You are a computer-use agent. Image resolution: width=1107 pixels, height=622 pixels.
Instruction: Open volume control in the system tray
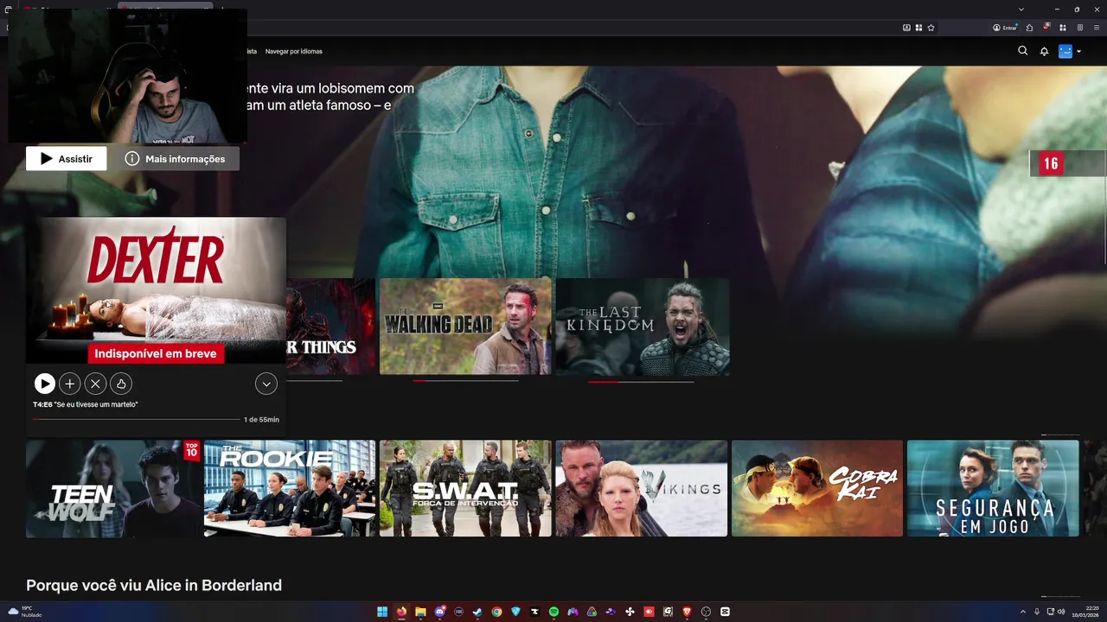(x=1062, y=612)
